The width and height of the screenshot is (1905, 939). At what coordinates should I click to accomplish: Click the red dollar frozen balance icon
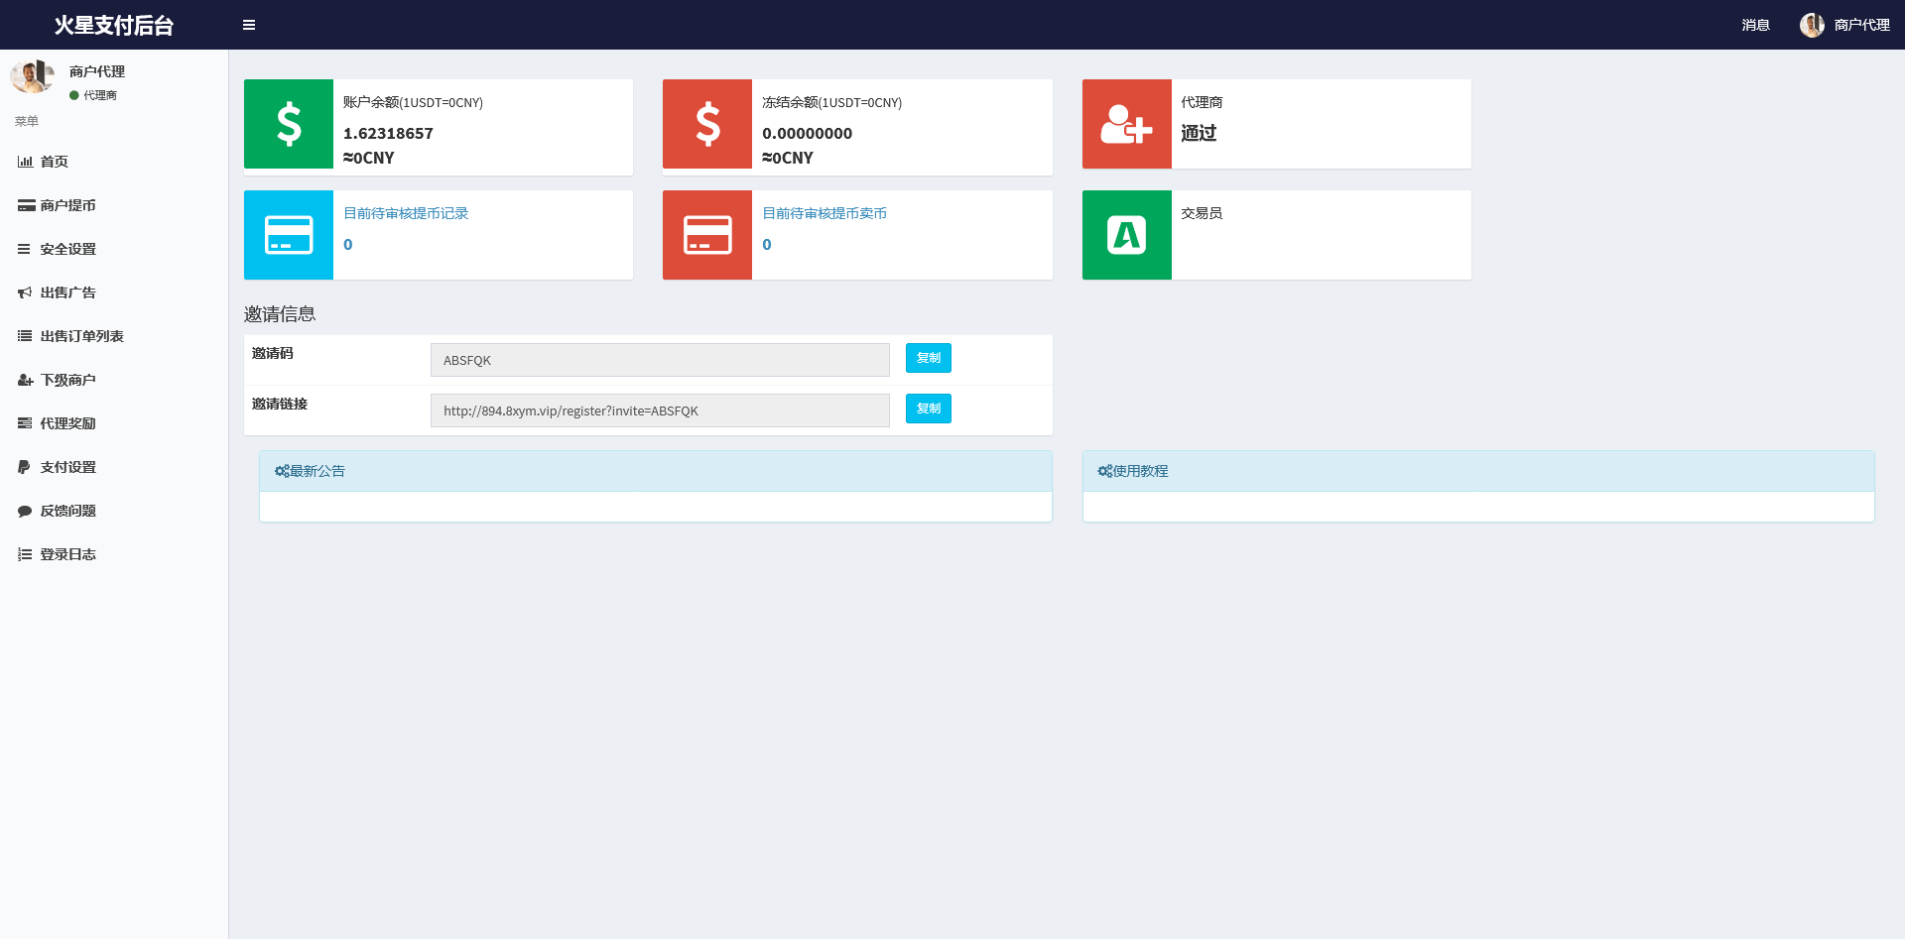click(707, 124)
